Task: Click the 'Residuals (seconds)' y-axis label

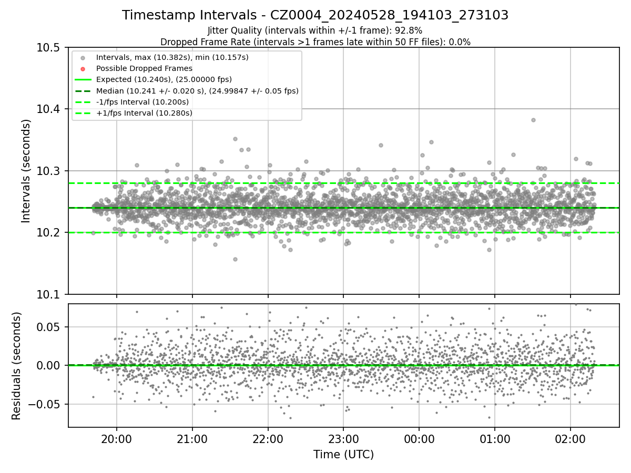Action: [x=16, y=365]
